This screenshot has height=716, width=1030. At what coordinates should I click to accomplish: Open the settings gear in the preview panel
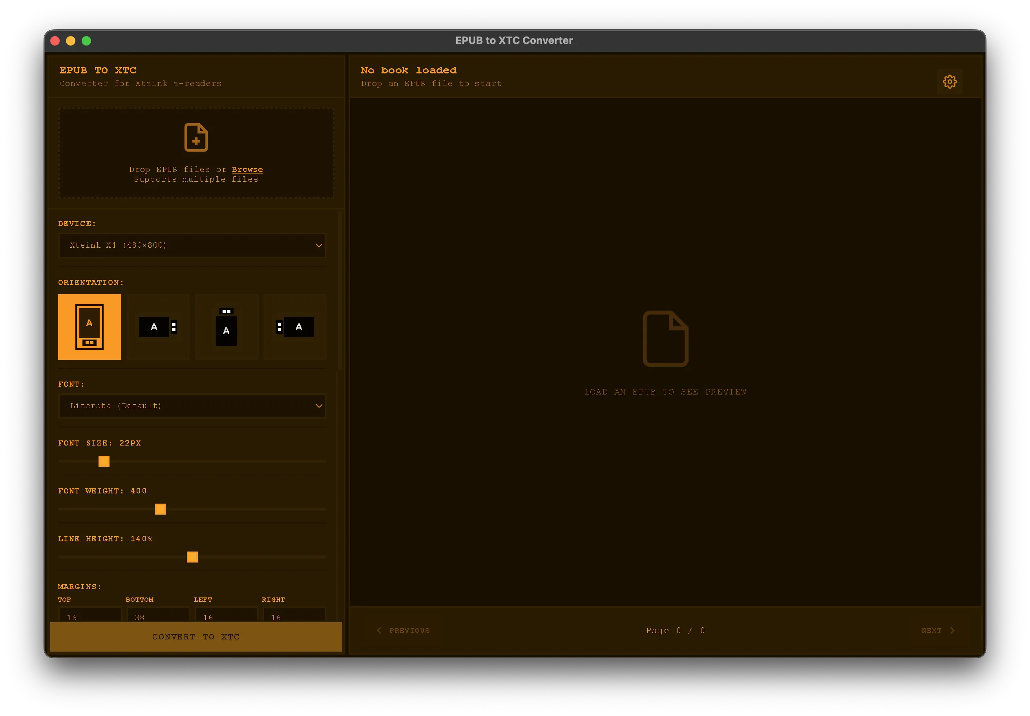pos(950,82)
